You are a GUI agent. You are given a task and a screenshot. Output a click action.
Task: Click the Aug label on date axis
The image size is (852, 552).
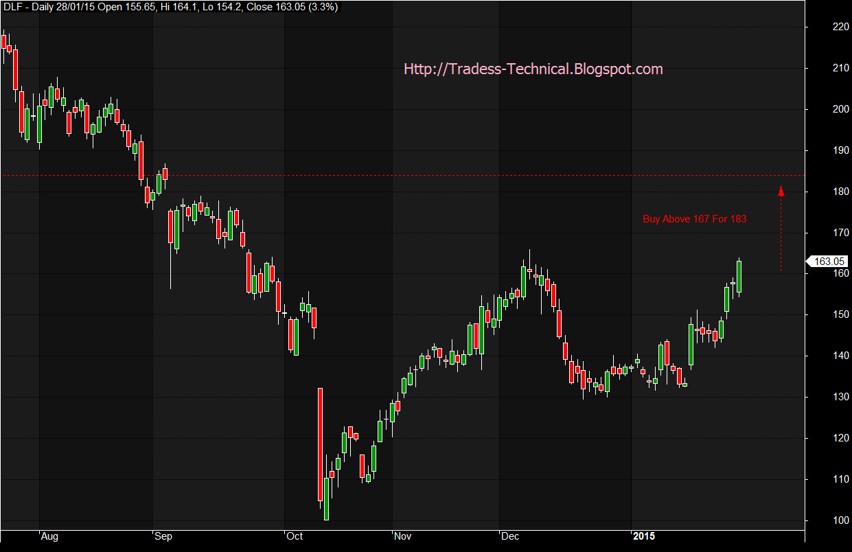click(x=49, y=537)
